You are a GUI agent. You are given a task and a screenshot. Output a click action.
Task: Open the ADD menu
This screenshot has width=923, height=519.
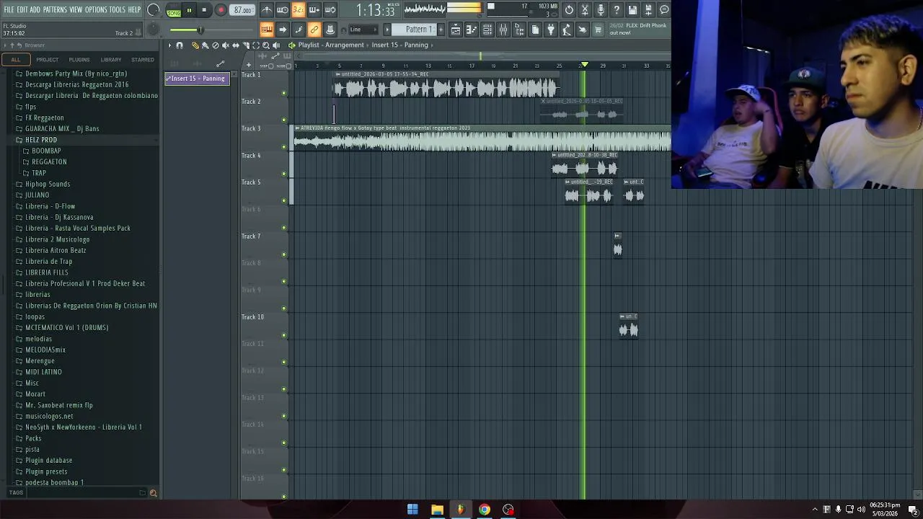[35, 9]
